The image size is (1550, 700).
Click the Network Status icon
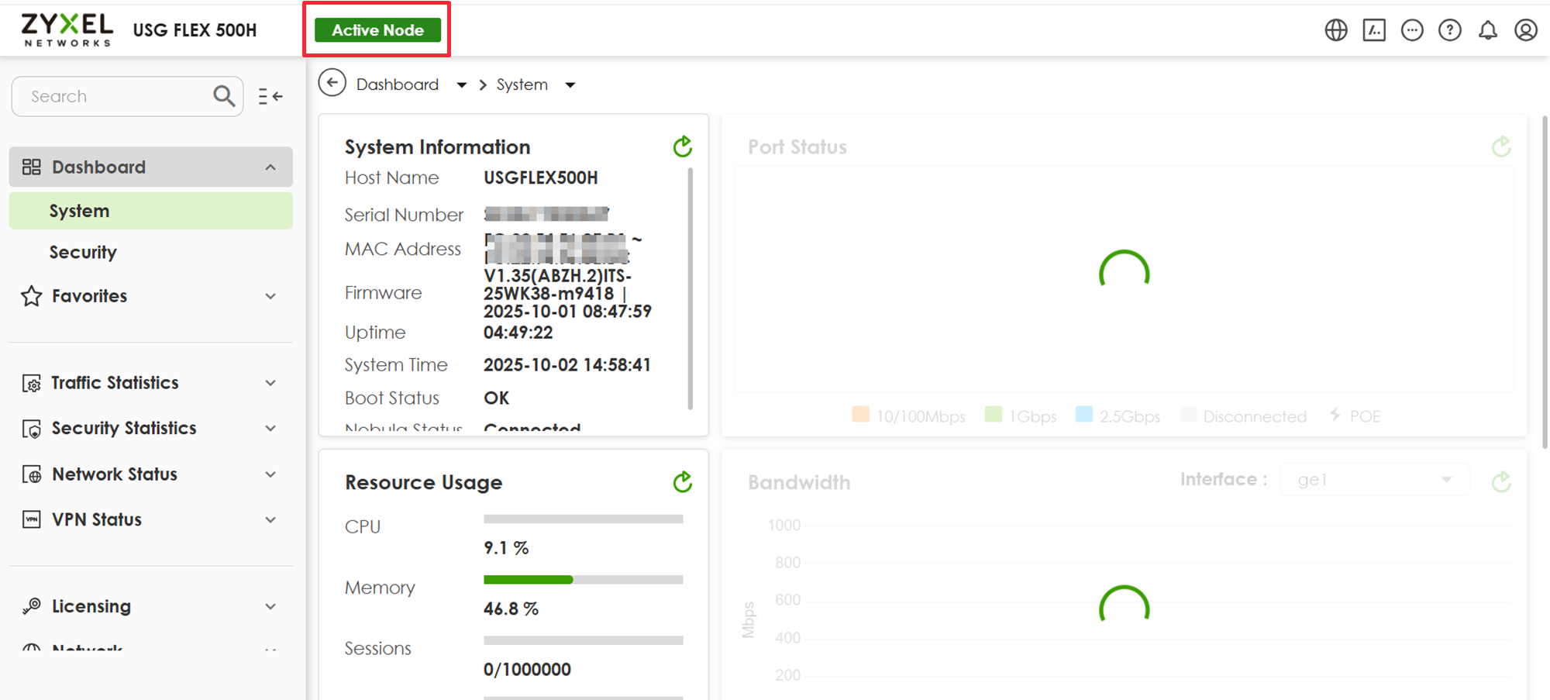tap(32, 474)
